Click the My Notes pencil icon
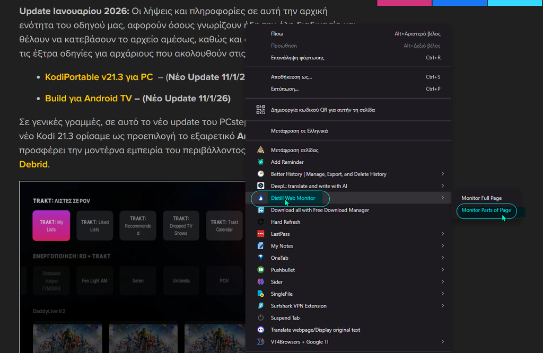Screen dimensions: 543x353 click(x=261, y=246)
